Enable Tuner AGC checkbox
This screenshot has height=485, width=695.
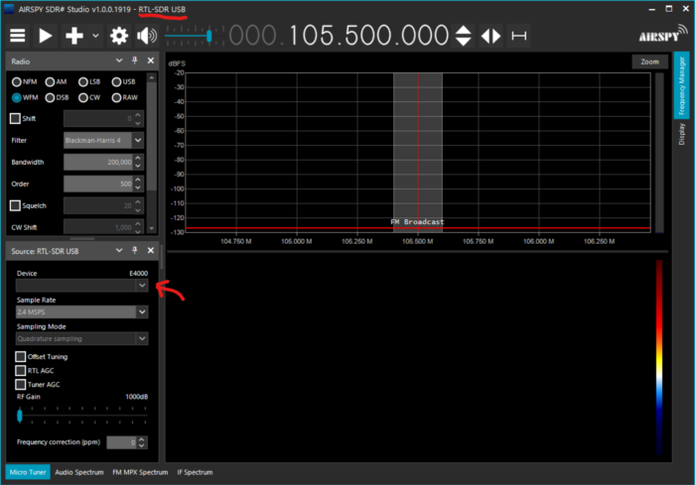coord(21,385)
